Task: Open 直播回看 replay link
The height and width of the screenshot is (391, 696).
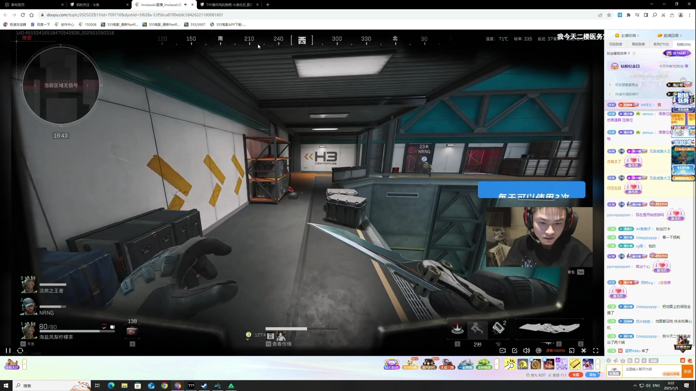Action: (670, 35)
